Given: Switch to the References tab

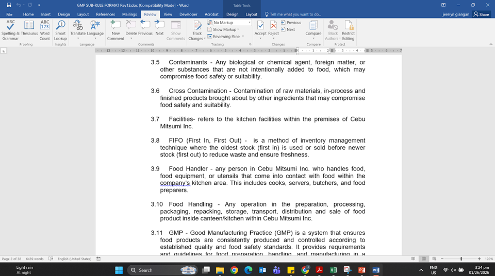Looking at the screenshot, I should tap(105, 14).
